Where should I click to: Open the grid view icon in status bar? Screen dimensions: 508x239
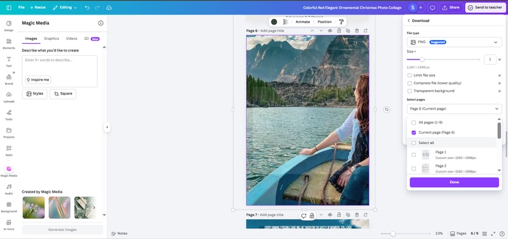pyautogui.click(x=485, y=233)
